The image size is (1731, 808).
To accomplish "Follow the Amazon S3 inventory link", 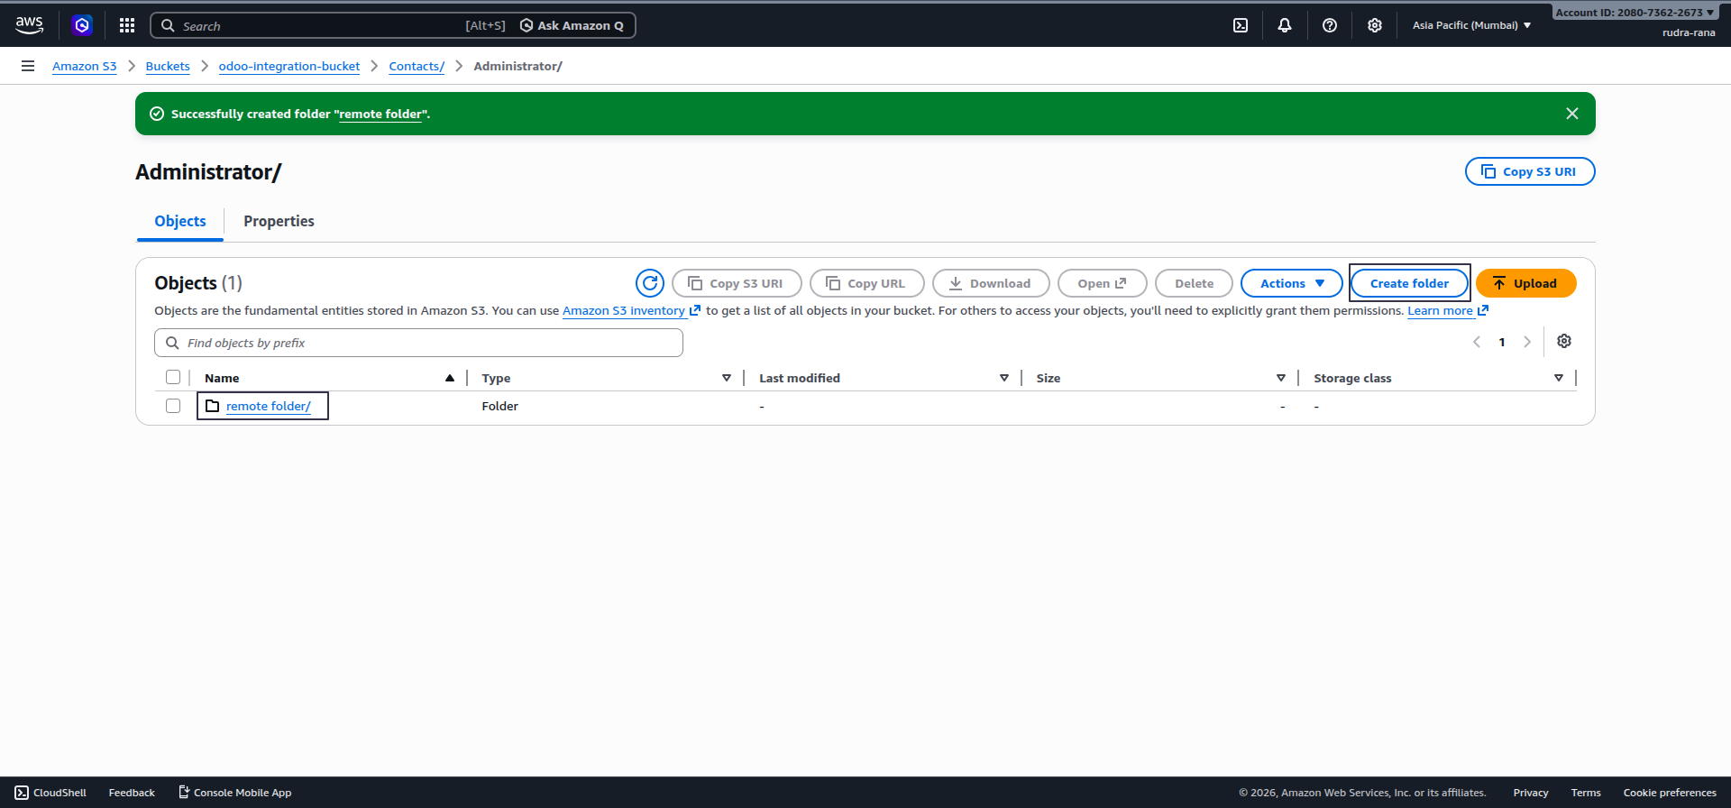I will [x=631, y=310].
